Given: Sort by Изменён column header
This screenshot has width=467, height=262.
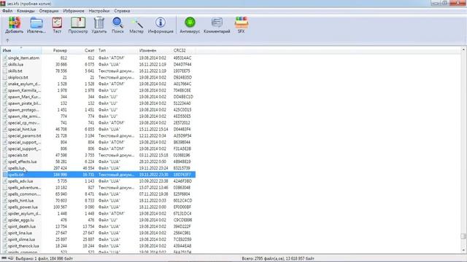Looking at the screenshot, I should tap(155, 50).
